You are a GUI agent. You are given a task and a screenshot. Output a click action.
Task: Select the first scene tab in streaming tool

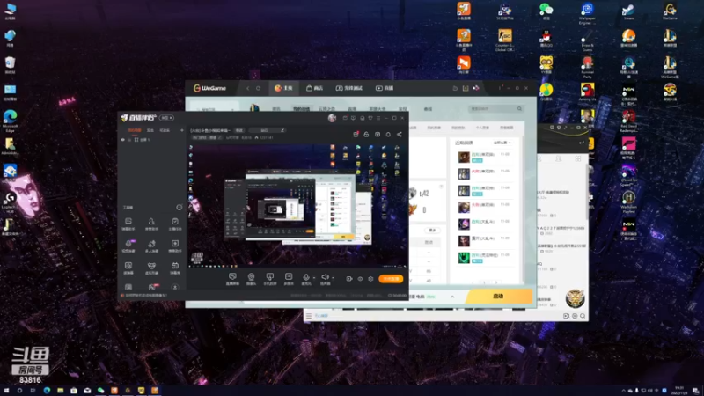tap(135, 130)
